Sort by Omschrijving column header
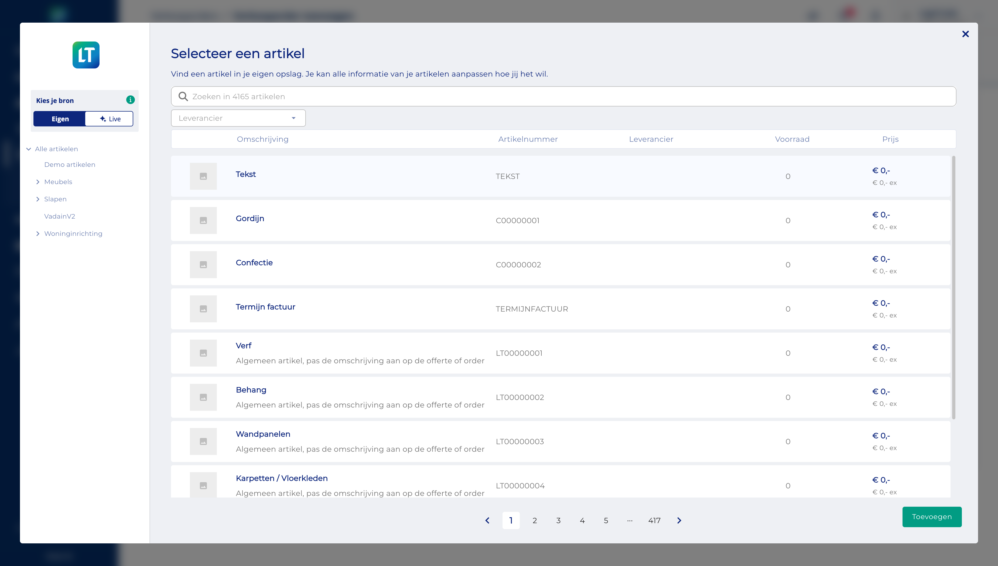998x566 pixels. pos(262,139)
